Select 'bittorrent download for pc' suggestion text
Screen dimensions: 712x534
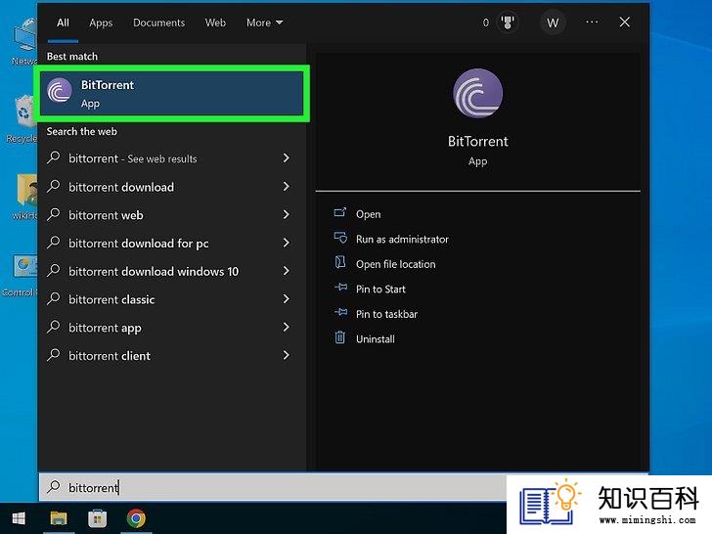point(139,244)
